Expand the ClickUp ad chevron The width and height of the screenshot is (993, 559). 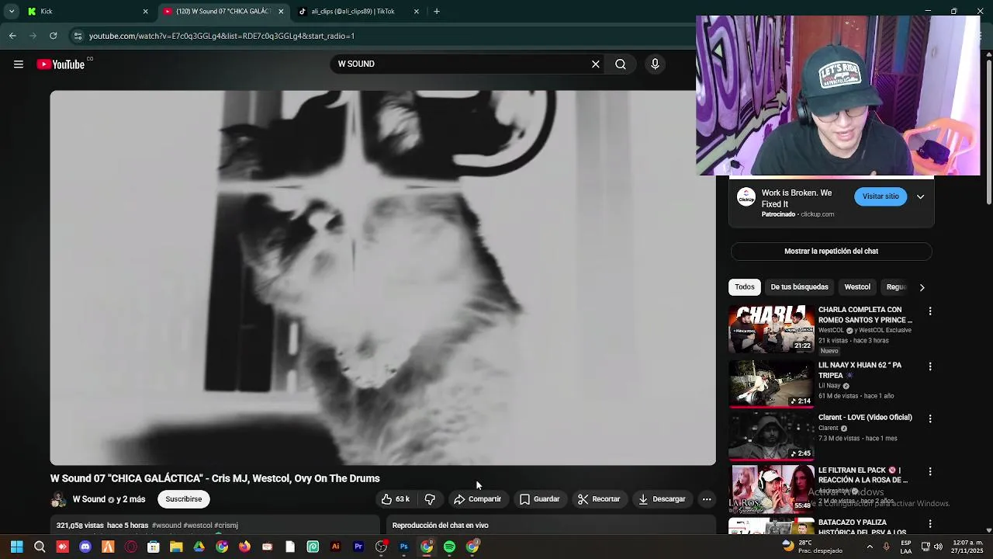coord(921,196)
